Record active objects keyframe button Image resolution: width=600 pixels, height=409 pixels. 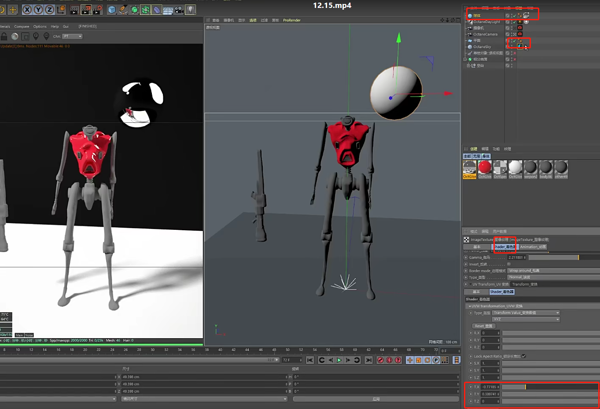[x=381, y=360]
